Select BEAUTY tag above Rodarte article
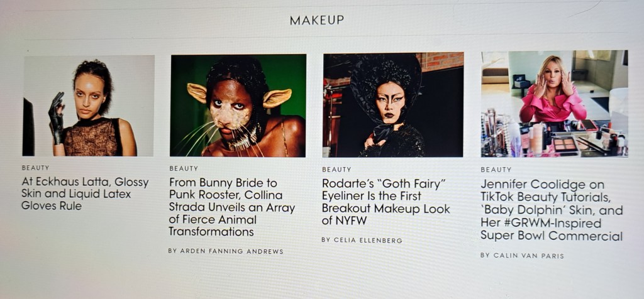The height and width of the screenshot is (299, 644). [336, 170]
